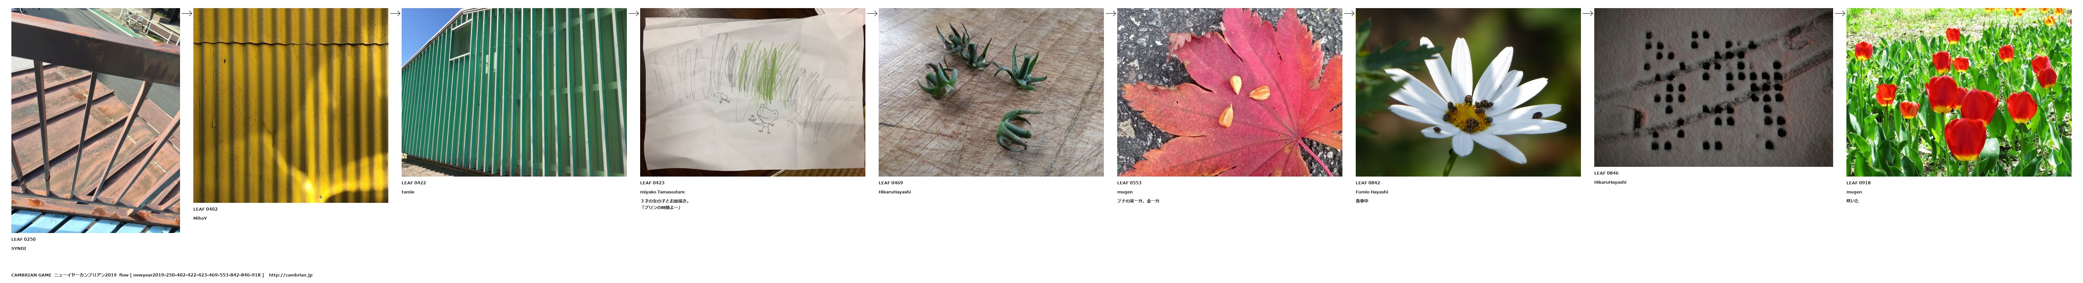Open the http://cambrian.jp link
Image resolution: width=2083 pixels, height=283 pixels.
click(290, 275)
